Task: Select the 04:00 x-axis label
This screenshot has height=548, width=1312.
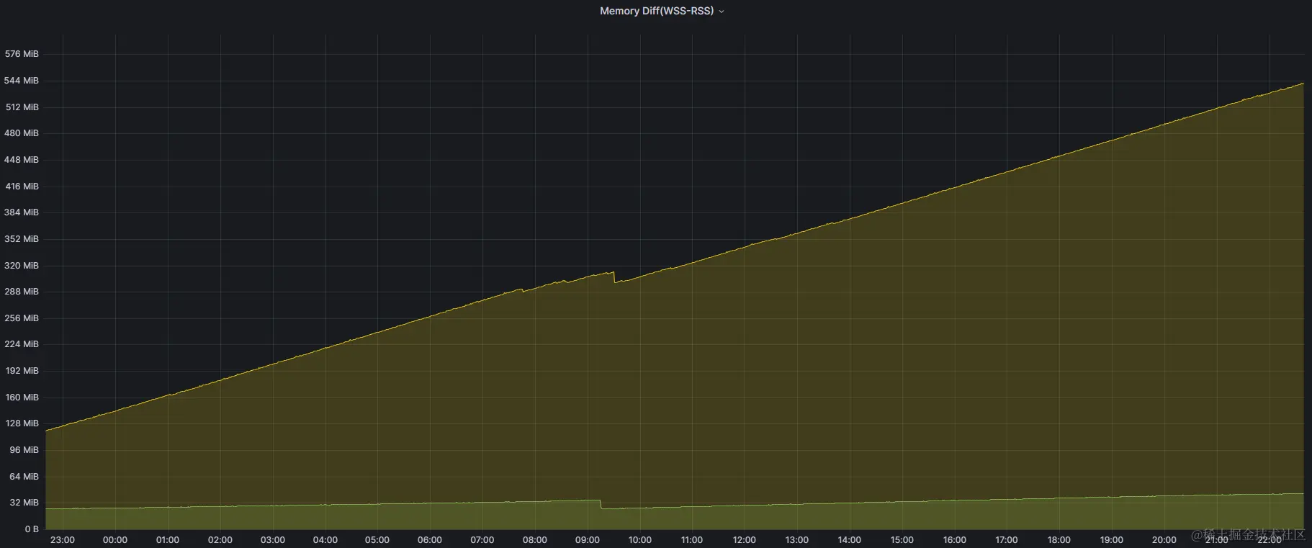Action: pyautogui.click(x=325, y=540)
